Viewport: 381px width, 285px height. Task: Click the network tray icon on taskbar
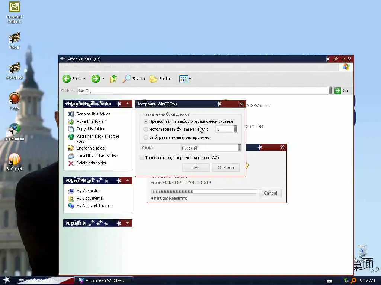346,281
